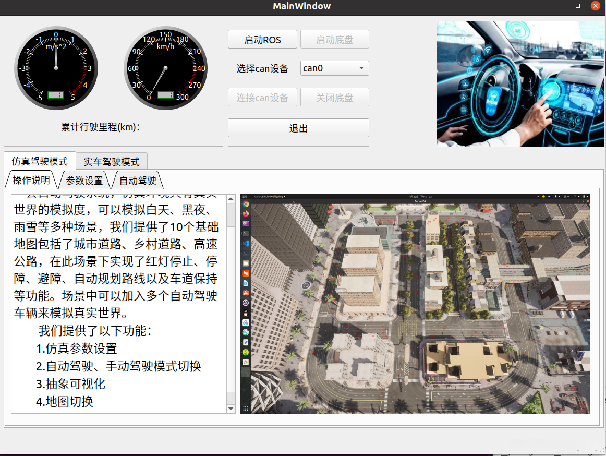The width and height of the screenshot is (606, 456).
Task: Click the text line 1.仿真参数设置
Action: [77, 348]
